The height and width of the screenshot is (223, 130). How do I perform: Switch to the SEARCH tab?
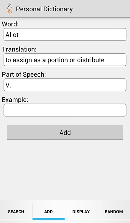point(16,212)
